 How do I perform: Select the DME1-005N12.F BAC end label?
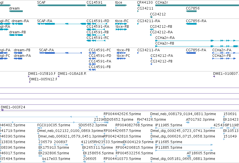[43, 79]
